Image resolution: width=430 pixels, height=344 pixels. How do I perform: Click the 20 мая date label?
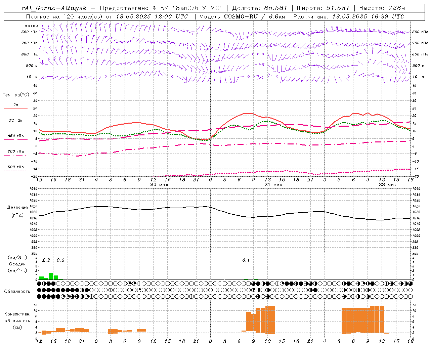(x=159, y=185)
